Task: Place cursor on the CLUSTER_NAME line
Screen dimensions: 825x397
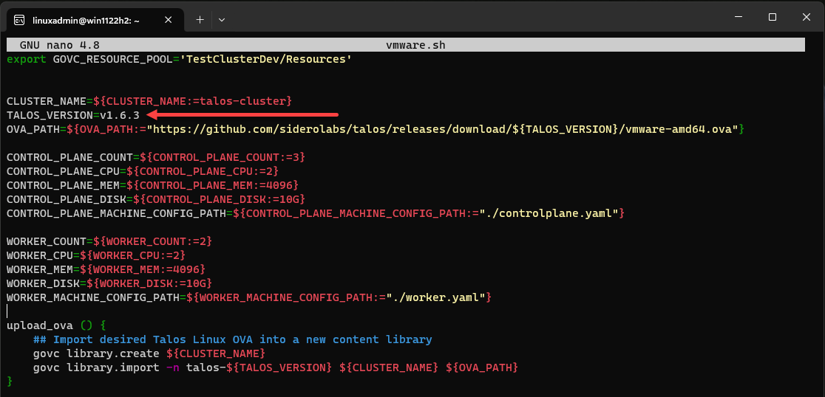Action: 148,100
